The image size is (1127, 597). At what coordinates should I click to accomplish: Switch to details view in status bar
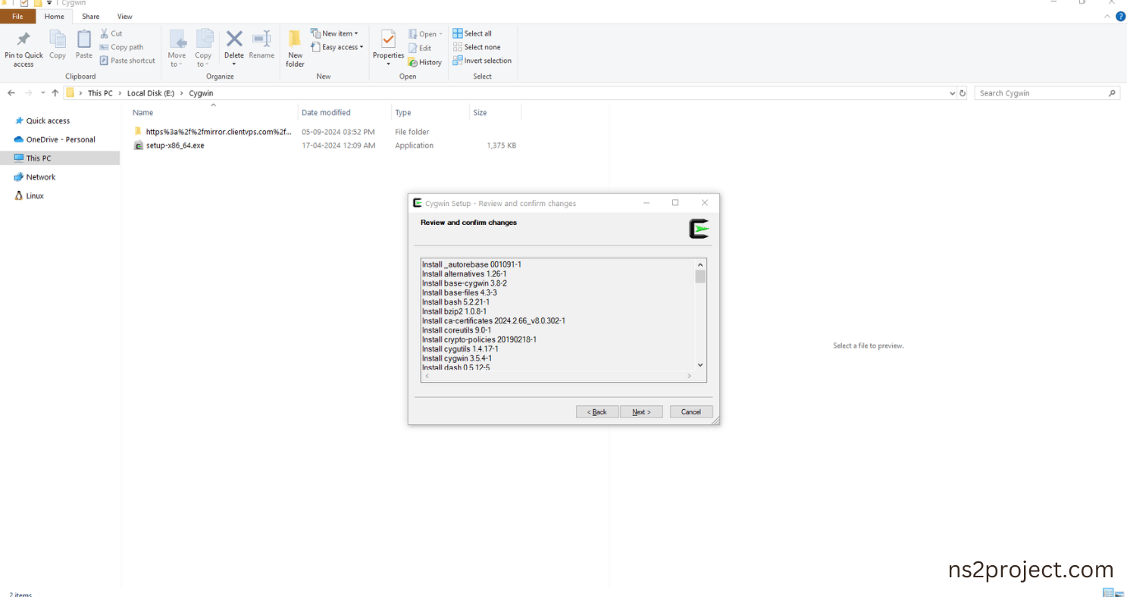tap(1108, 593)
